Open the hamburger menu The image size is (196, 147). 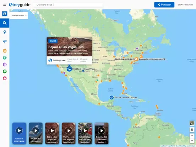click(5, 5)
